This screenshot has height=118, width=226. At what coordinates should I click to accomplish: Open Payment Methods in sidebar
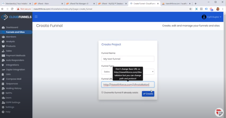(x=16, y=55)
